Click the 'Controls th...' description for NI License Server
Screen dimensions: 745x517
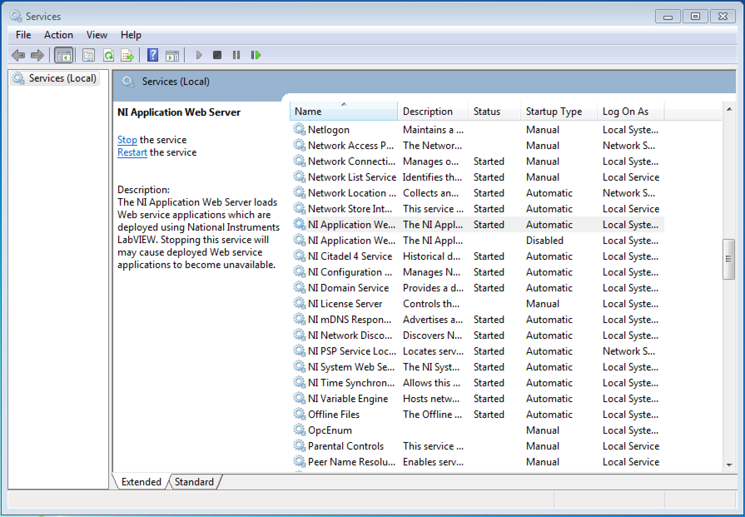pos(431,303)
